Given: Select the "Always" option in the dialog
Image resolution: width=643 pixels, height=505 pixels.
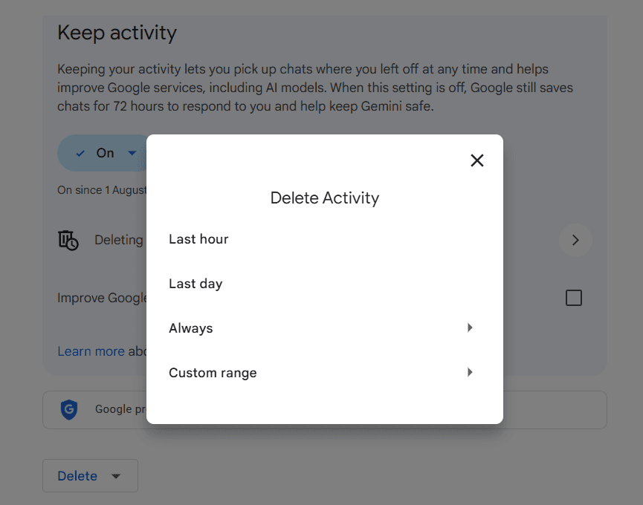Looking at the screenshot, I should click(x=191, y=328).
